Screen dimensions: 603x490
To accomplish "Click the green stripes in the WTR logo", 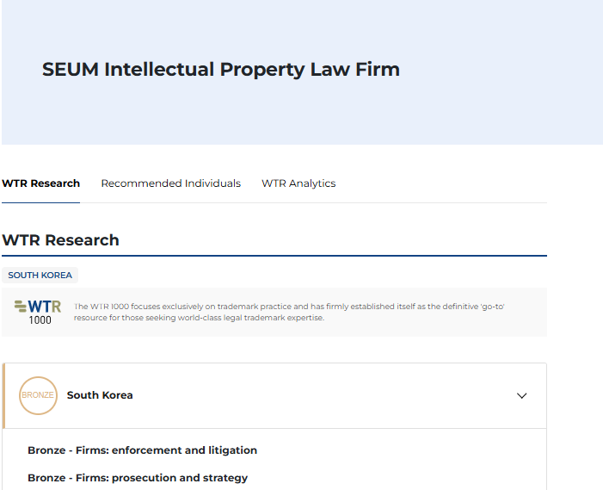I will 21,306.
